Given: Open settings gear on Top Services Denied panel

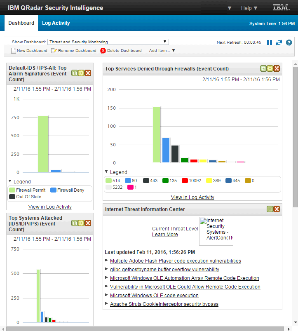Looking at the screenshot, I should coord(270,68).
